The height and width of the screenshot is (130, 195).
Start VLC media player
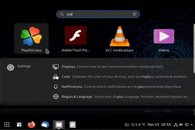coord(120,39)
